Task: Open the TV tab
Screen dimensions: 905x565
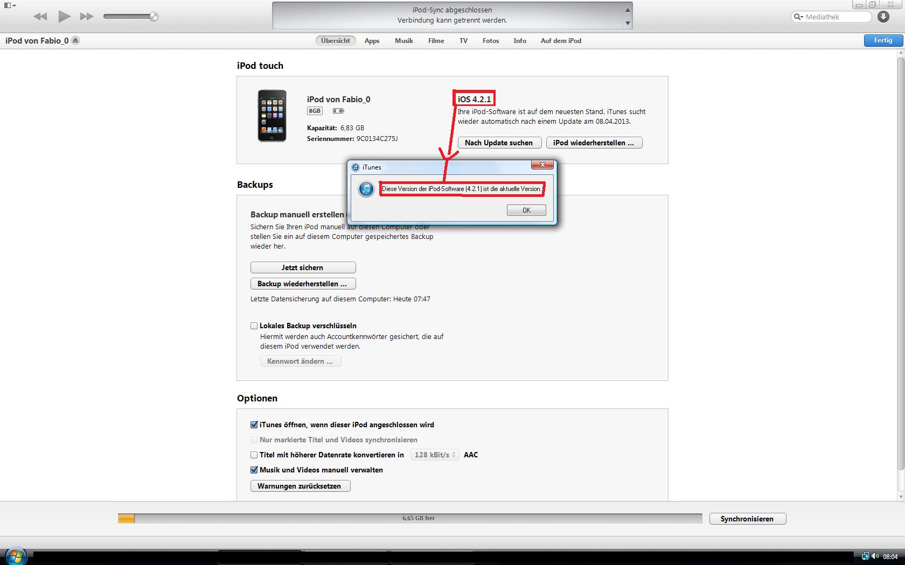Action: click(463, 41)
